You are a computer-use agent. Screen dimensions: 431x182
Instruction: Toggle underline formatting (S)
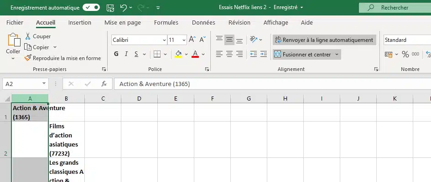[x=136, y=54]
